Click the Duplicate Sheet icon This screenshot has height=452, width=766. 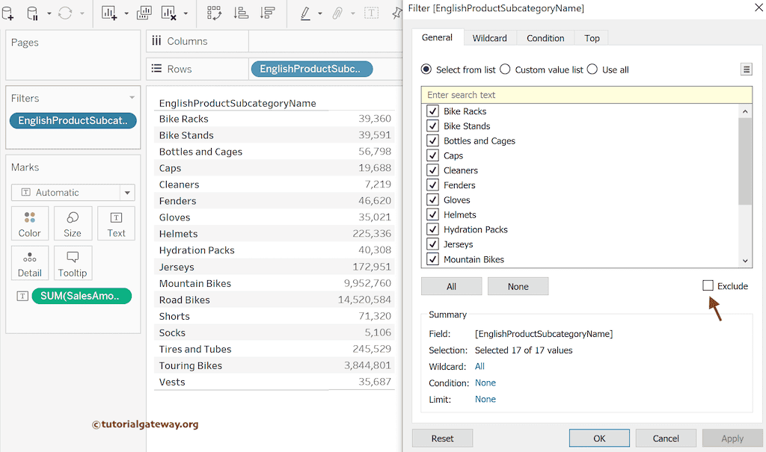(x=144, y=13)
